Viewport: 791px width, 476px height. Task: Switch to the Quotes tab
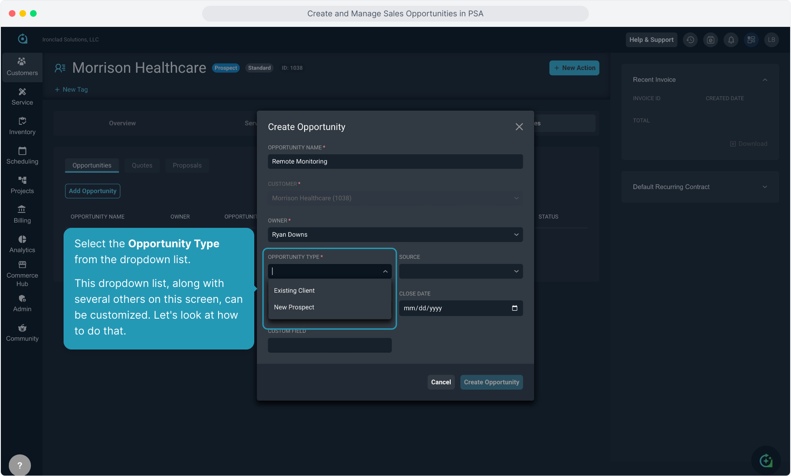coord(142,165)
